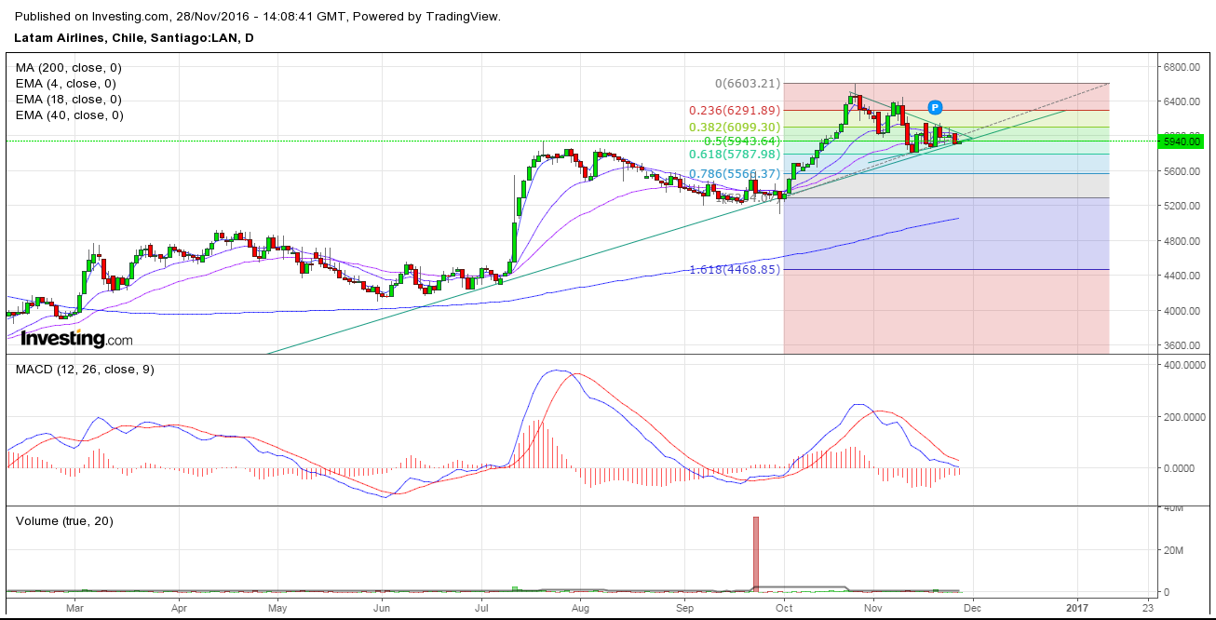Screen dimensions: 1216x620
Task: Click the MACD (12, 26, close, 9) label
Action: click(86, 370)
